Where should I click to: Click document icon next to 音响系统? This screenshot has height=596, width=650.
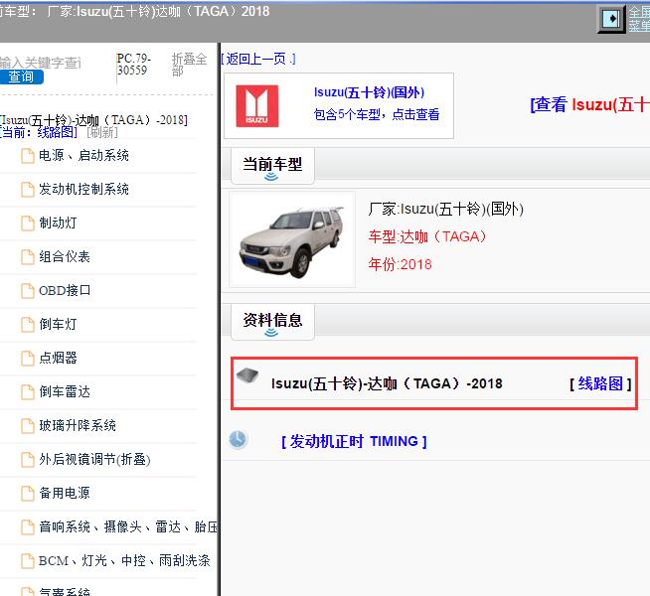click(28, 527)
